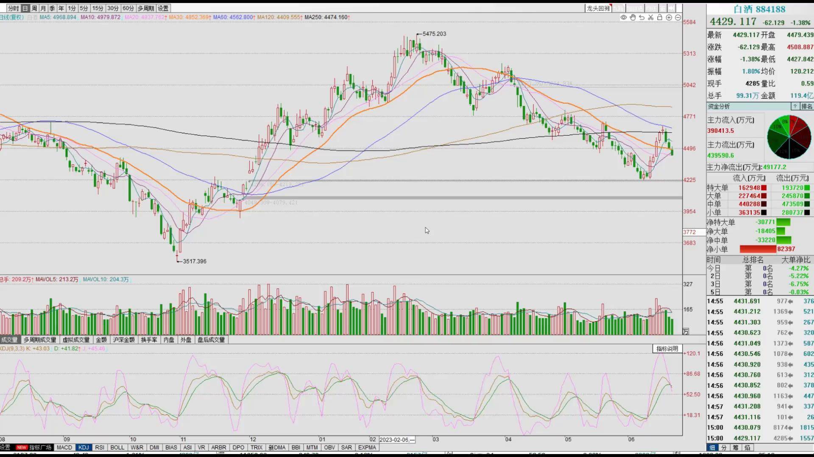
Task: Select the 沪深金额 tab
Action: point(123,340)
